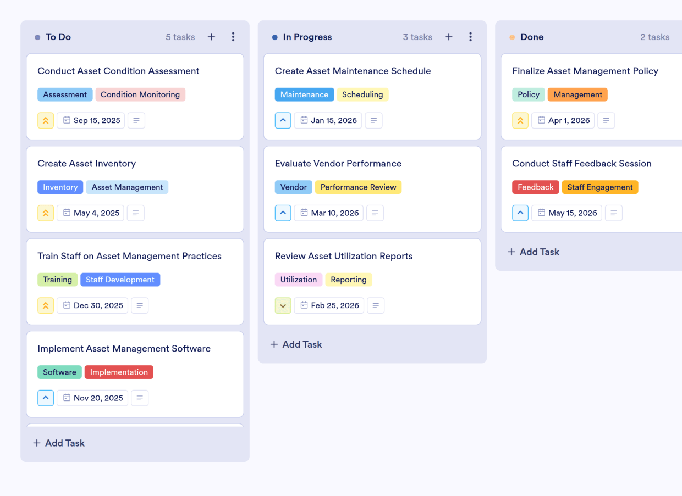
Task: Open low priority icon on Review Asset Utilization Reports
Action: click(x=283, y=305)
